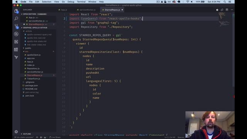Image resolution: width=247 pixels, height=139 pixels.
Task: Open the Extensions view in activity bar
Action: tap(16, 42)
